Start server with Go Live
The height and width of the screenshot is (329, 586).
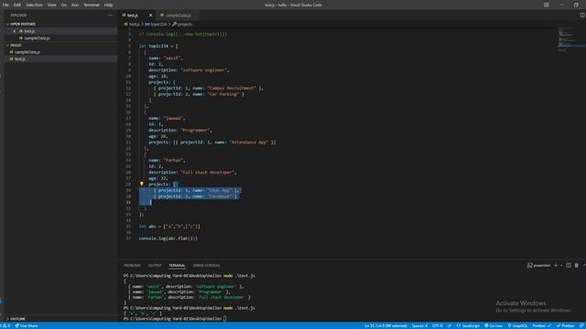[x=494, y=325]
